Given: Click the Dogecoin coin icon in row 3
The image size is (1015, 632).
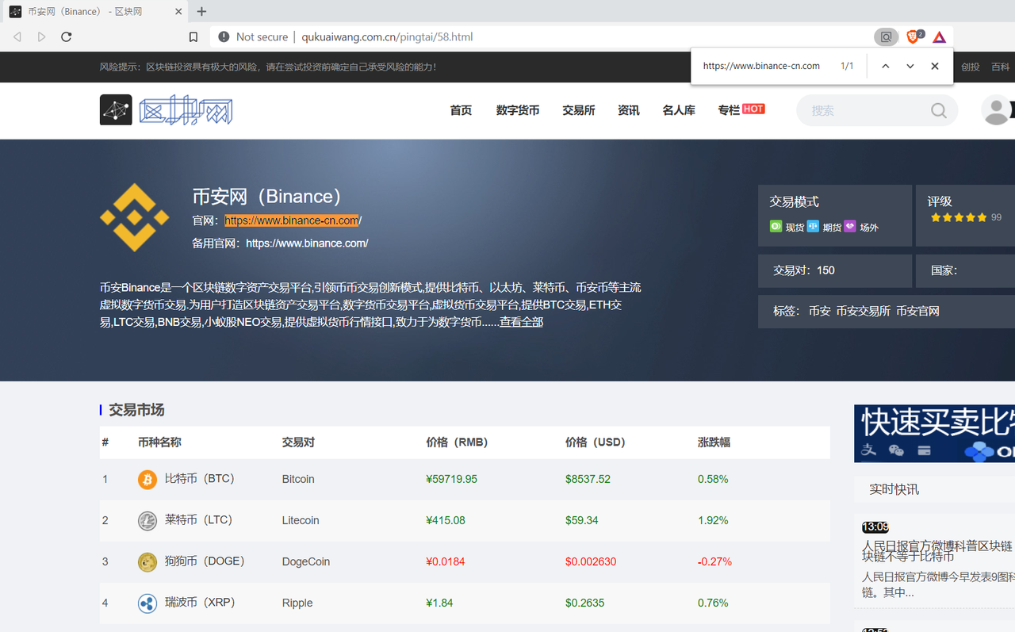Looking at the screenshot, I should click(x=147, y=561).
